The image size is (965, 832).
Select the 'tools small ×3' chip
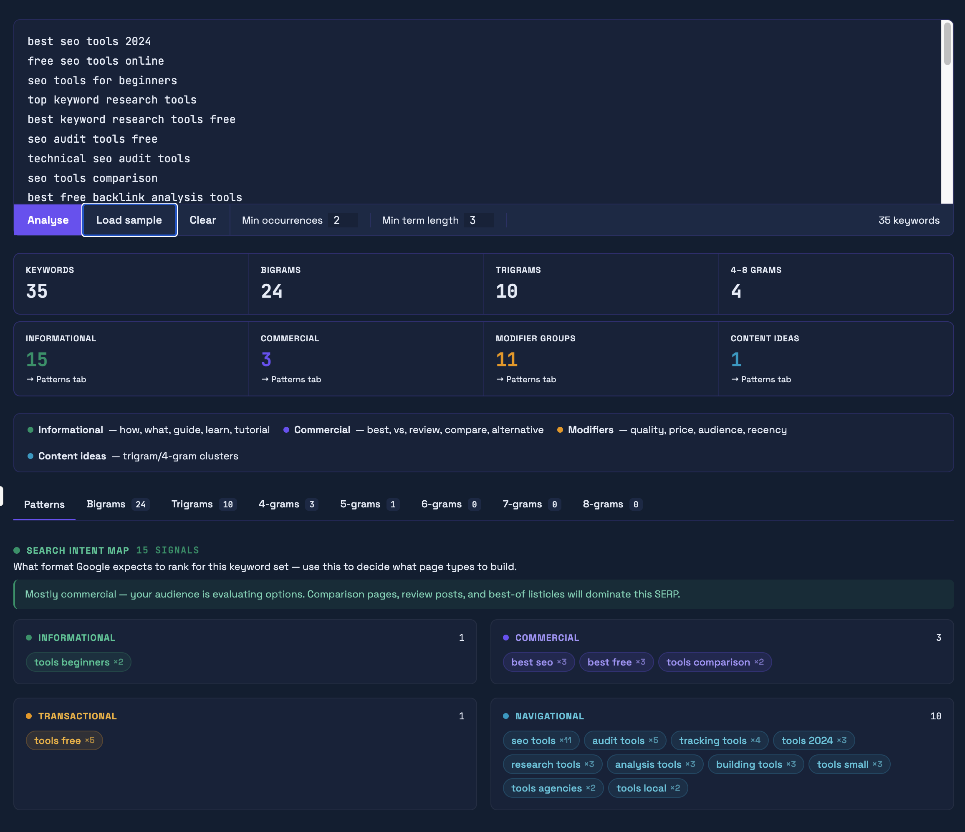849,764
